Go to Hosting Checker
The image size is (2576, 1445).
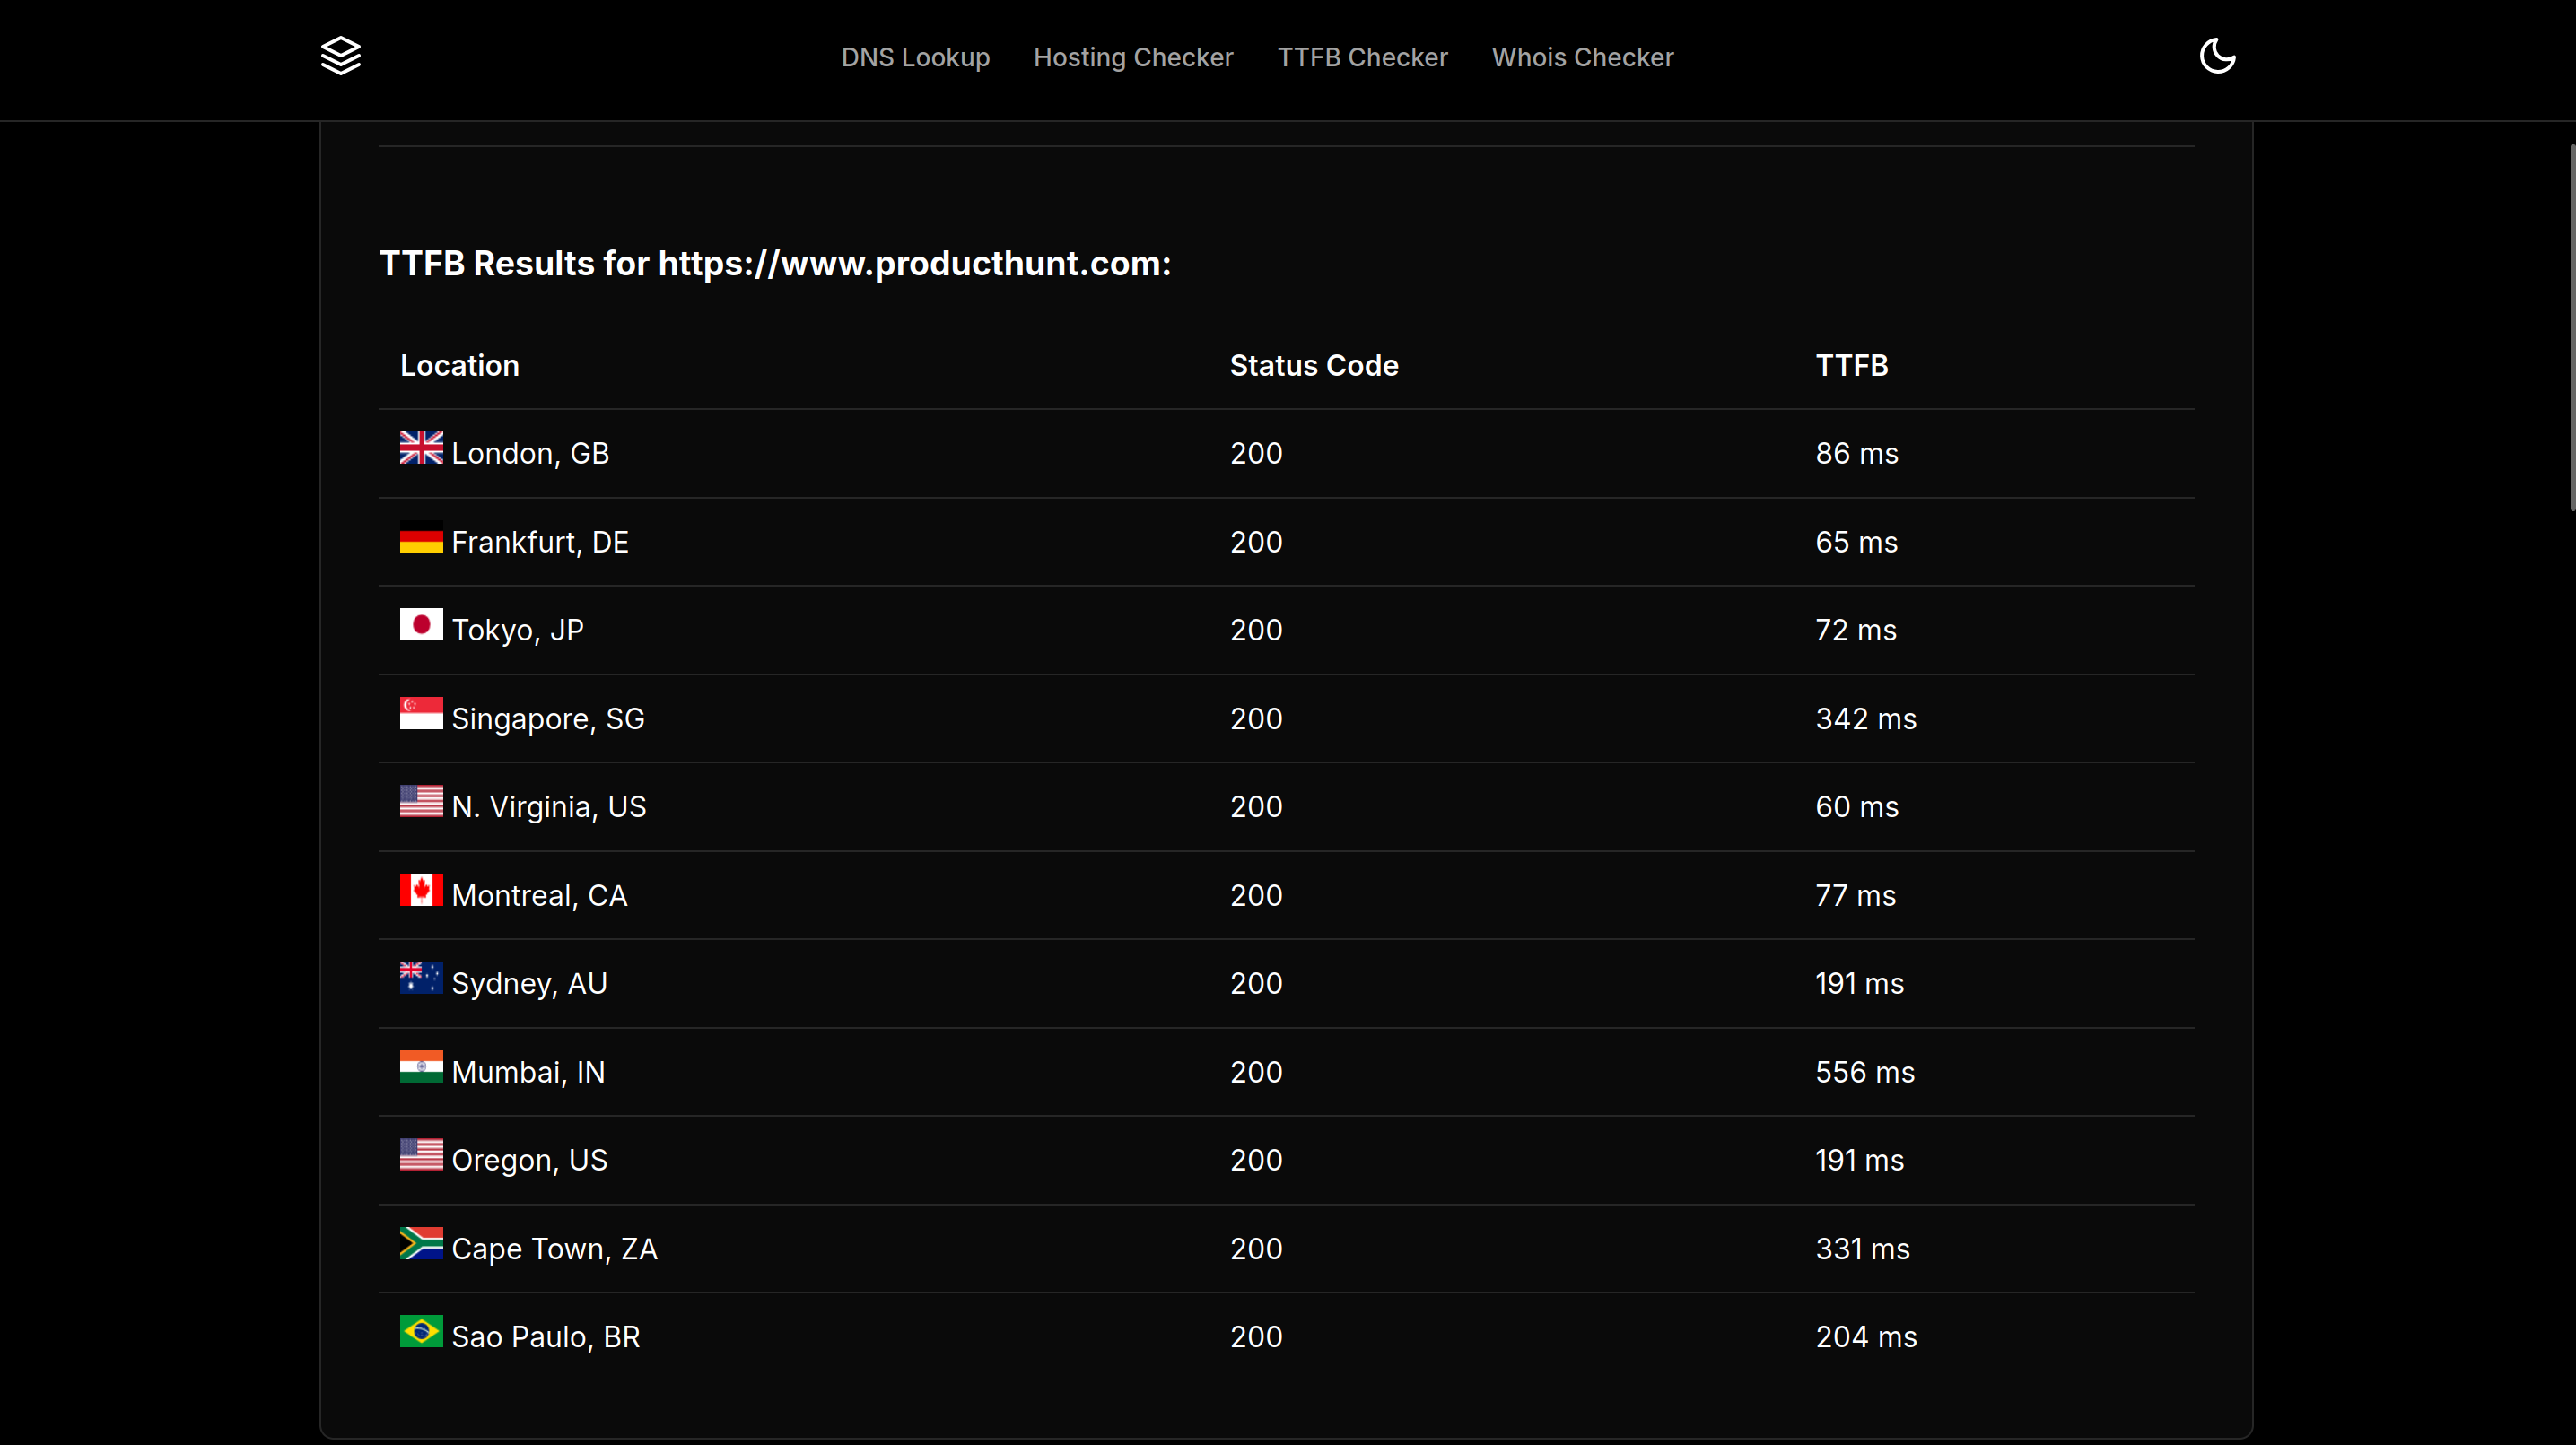(1133, 57)
